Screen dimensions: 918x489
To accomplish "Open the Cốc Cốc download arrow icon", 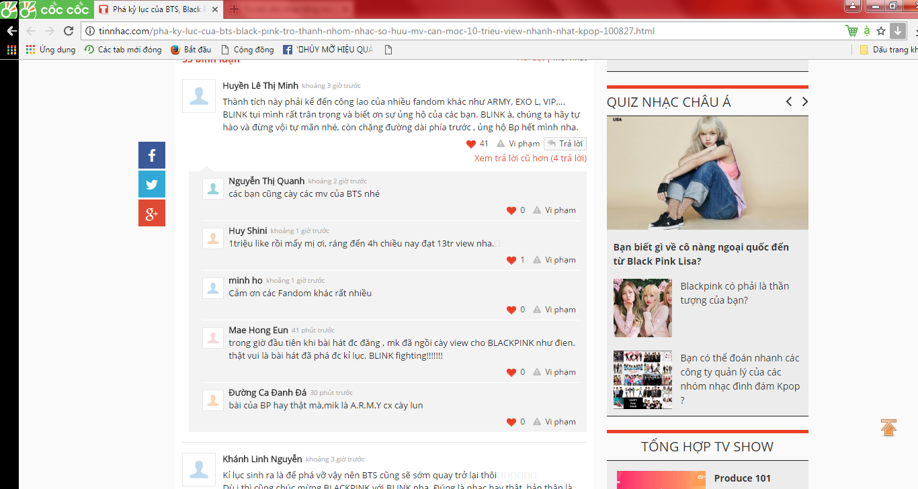I will (x=897, y=31).
